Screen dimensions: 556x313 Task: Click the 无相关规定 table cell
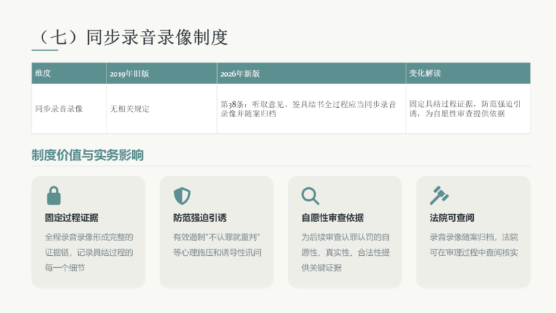point(162,108)
